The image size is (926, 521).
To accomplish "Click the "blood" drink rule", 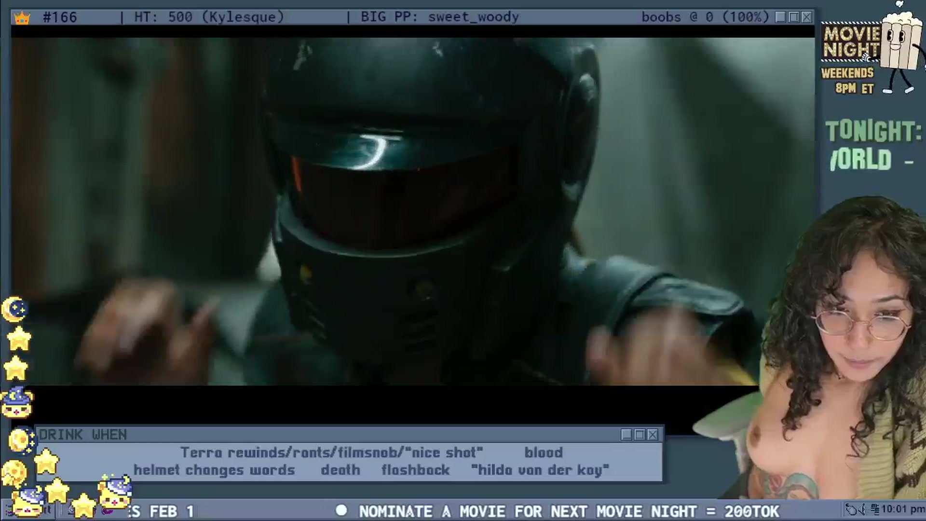I will tap(544, 452).
